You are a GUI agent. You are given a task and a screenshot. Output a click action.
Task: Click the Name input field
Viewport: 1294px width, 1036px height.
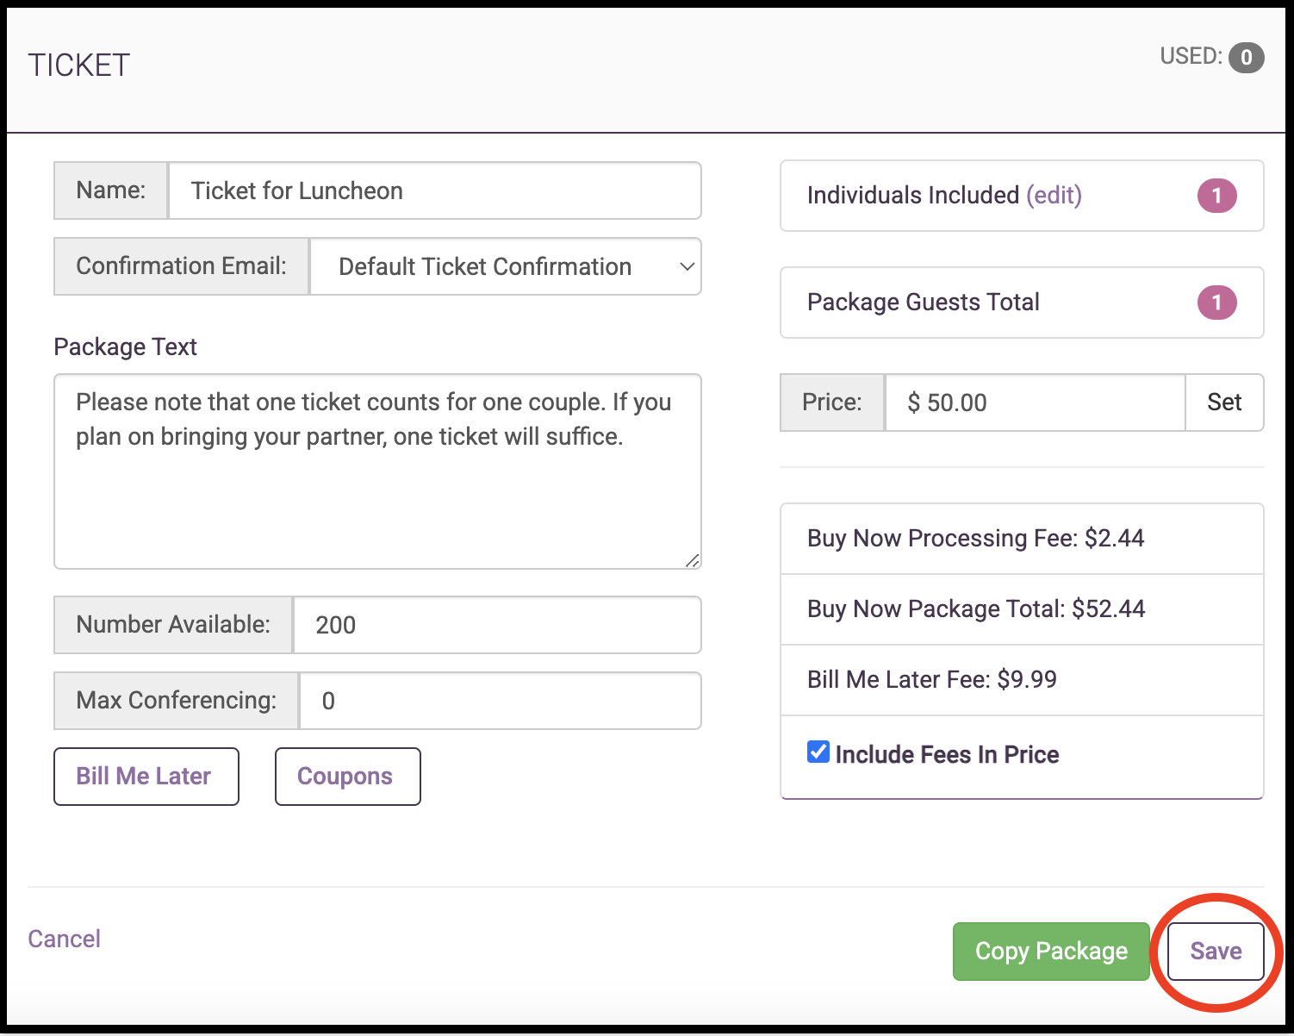click(434, 190)
